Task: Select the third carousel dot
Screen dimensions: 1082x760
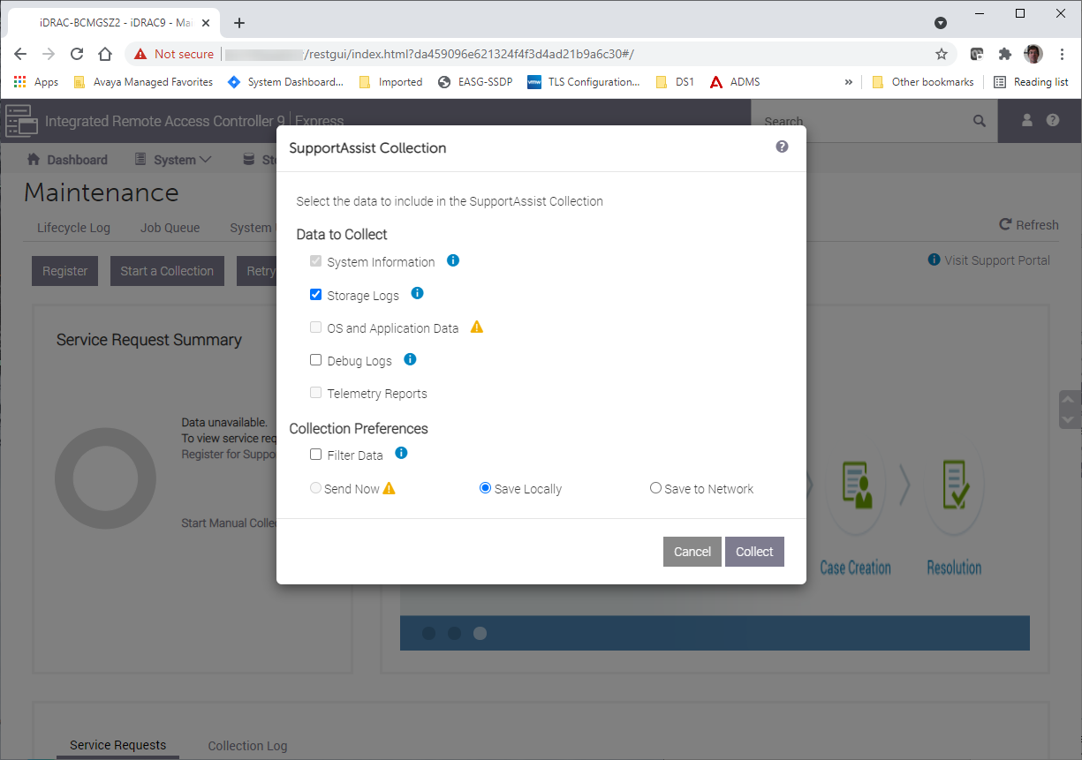Action: pyautogui.click(x=480, y=633)
